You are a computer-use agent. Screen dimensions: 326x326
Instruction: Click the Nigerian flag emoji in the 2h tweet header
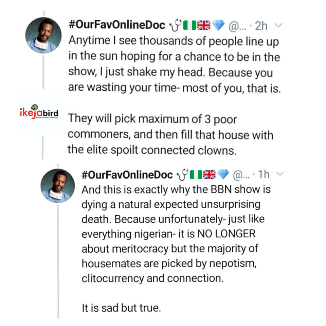188,25
